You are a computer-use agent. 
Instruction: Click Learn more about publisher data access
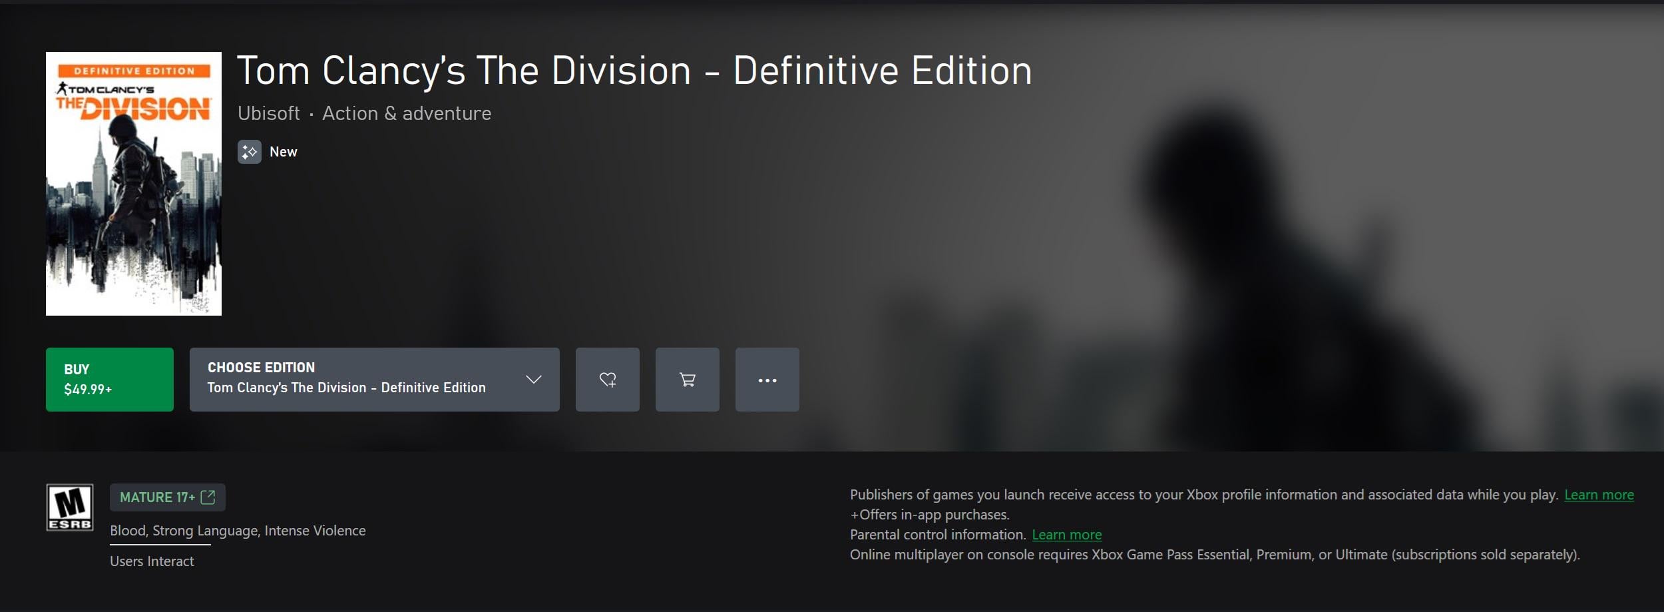[x=1599, y=495]
